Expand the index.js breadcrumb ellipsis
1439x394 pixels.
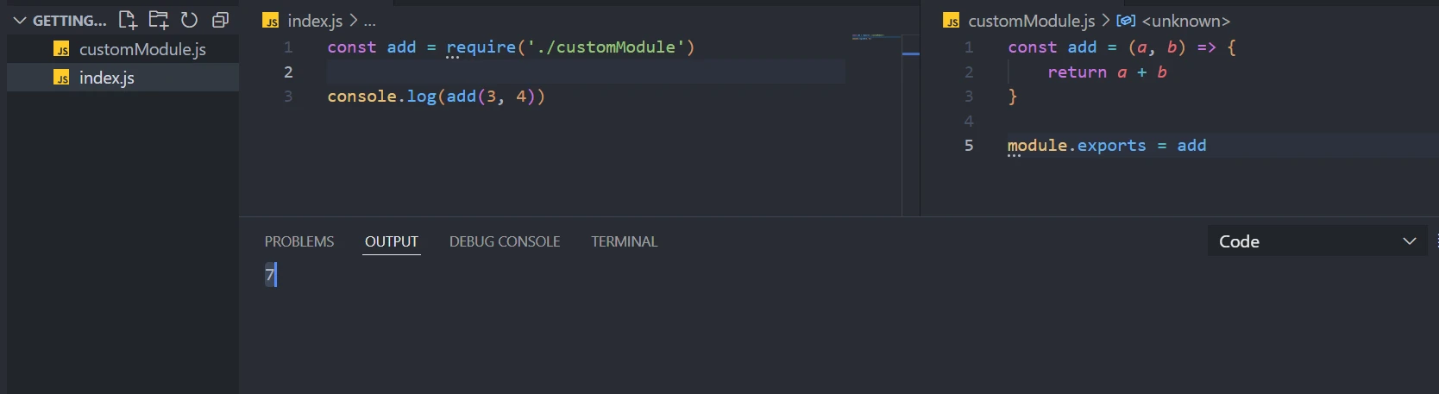(x=369, y=22)
